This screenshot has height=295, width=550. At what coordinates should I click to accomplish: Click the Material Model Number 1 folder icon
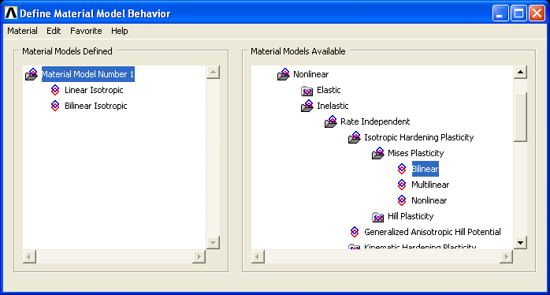pyautogui.click(x=32, y=74)
